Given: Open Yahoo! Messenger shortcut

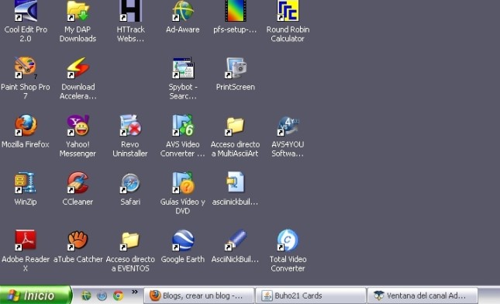Looking at the screenshot, I should coord(78,126).
